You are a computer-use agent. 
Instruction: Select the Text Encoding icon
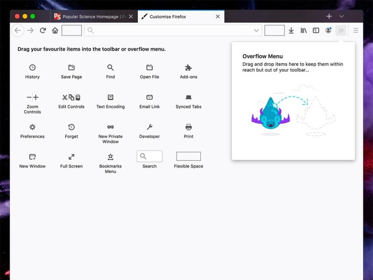(x=110, y=98)
